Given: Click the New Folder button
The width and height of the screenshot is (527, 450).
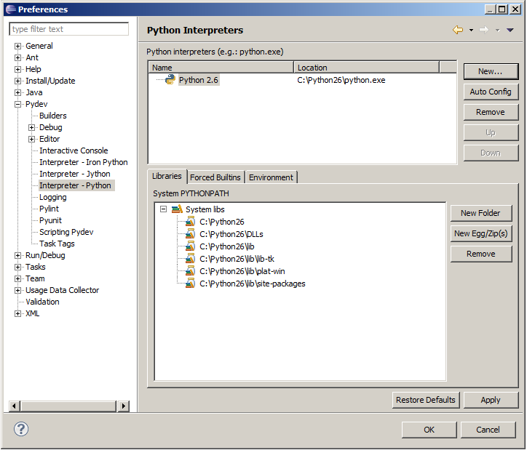Looking at the screenshot, I should pos(481,213).
